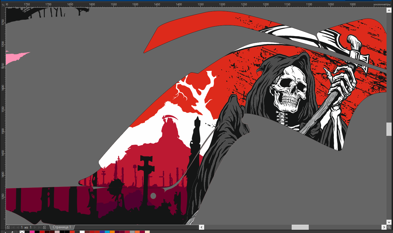Screen dimensions: 393x233
Task: Click the no-fill X swatch in palette
Action: click(x=22, y=232)
